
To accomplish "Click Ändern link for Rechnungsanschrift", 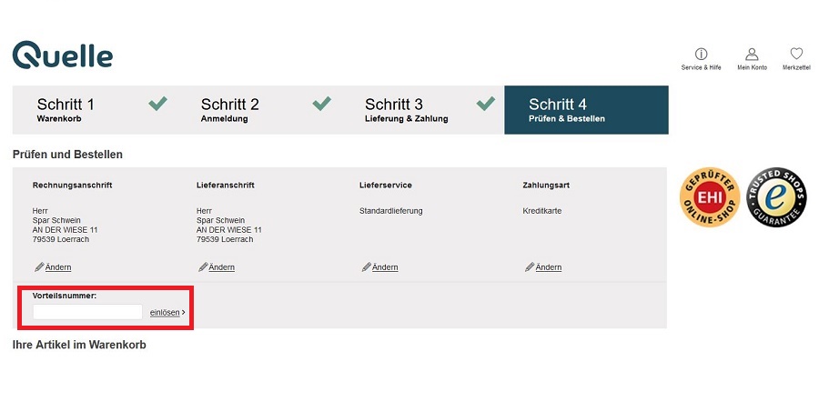I will (x=58, y=267).
